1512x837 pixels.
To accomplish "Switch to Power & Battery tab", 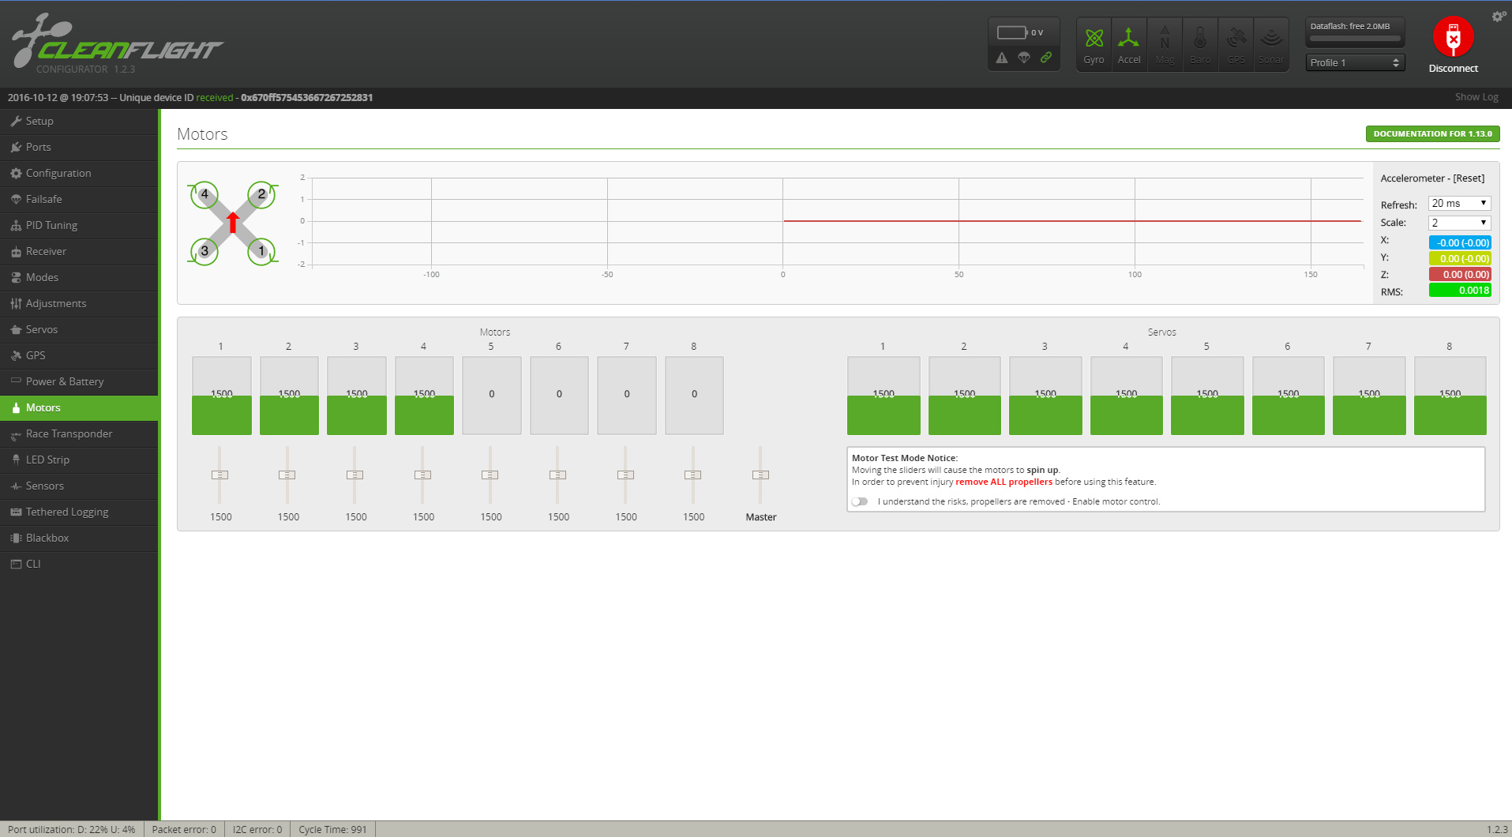I will (x=79, y=381).
